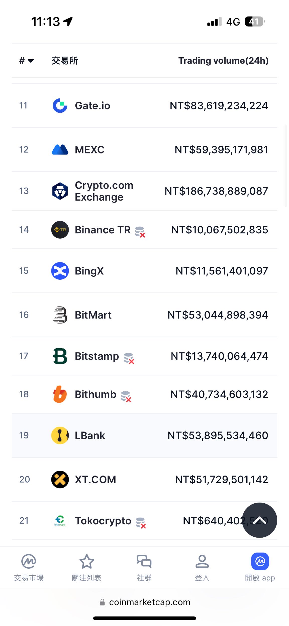
Task: Tap the no-reserves icon beside Bitstamp
Action: 129,358
